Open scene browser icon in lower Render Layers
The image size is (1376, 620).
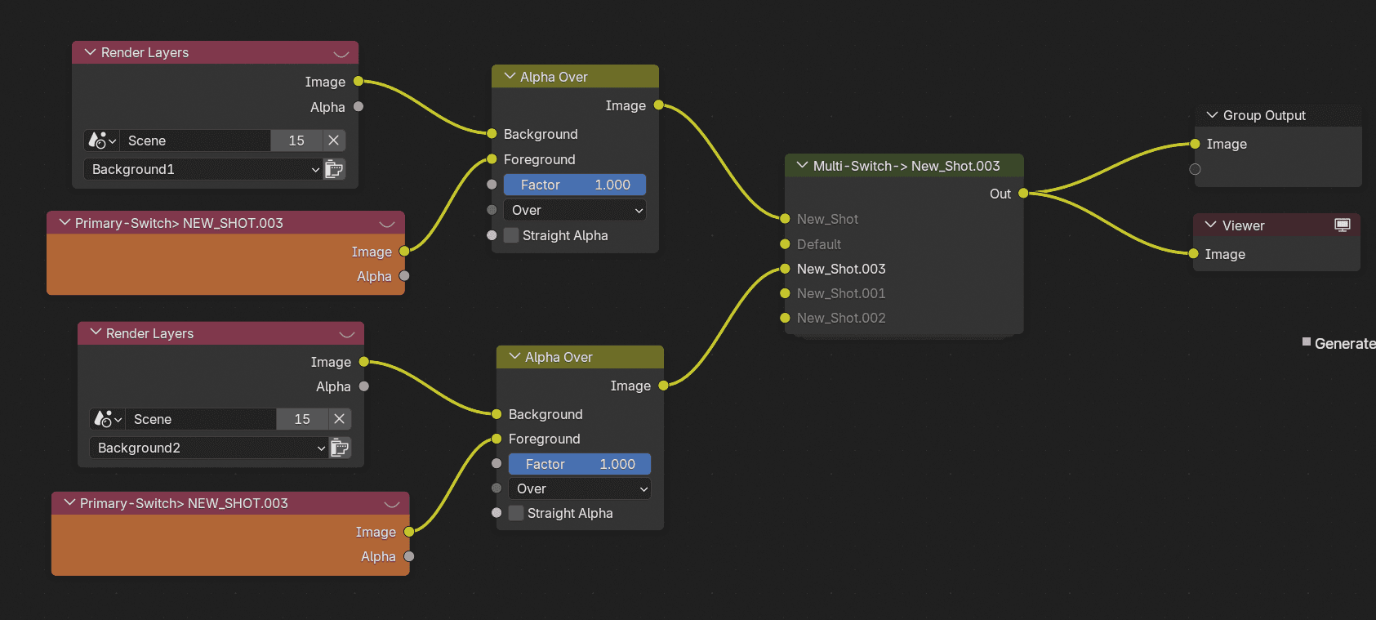point(108,419)
